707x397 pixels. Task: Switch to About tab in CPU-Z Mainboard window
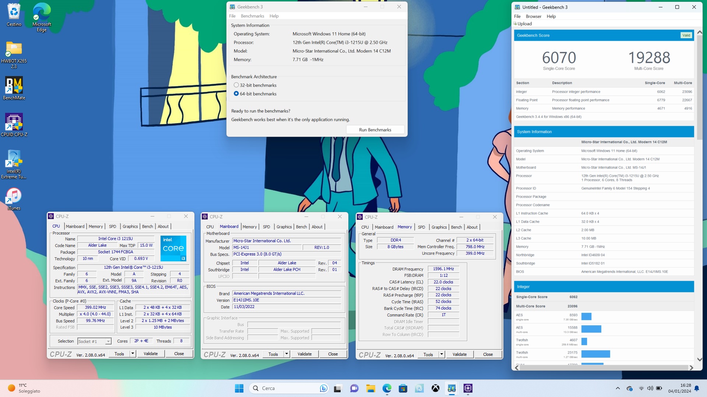click(x=317, y=227)
